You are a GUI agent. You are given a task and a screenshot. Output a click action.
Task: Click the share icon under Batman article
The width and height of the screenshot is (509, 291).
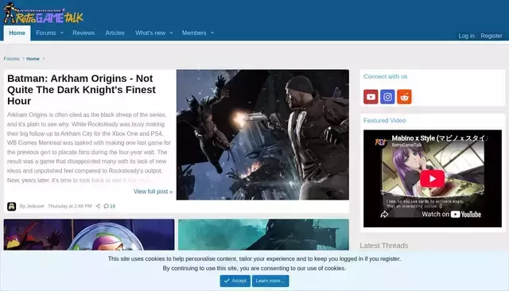[x=98, y=206]
